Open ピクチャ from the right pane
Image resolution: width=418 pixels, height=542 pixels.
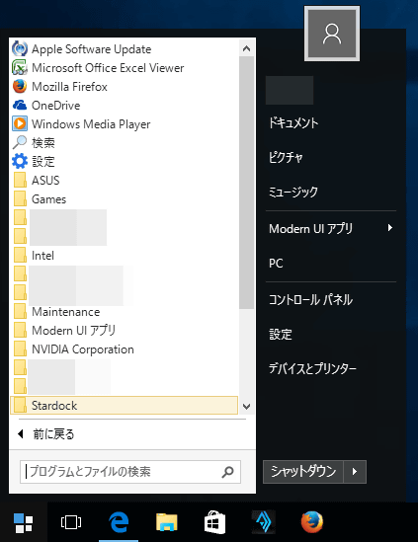286,157
